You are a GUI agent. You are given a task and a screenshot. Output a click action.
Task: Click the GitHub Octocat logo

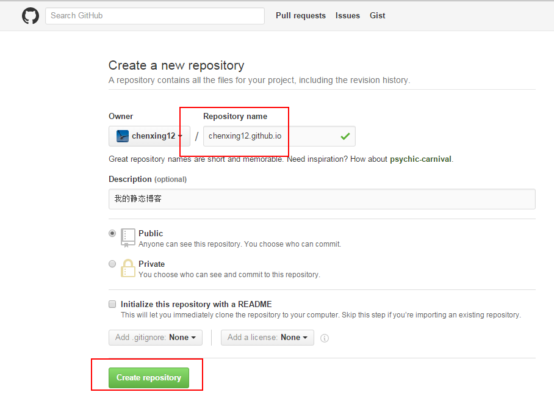(31, 16)
